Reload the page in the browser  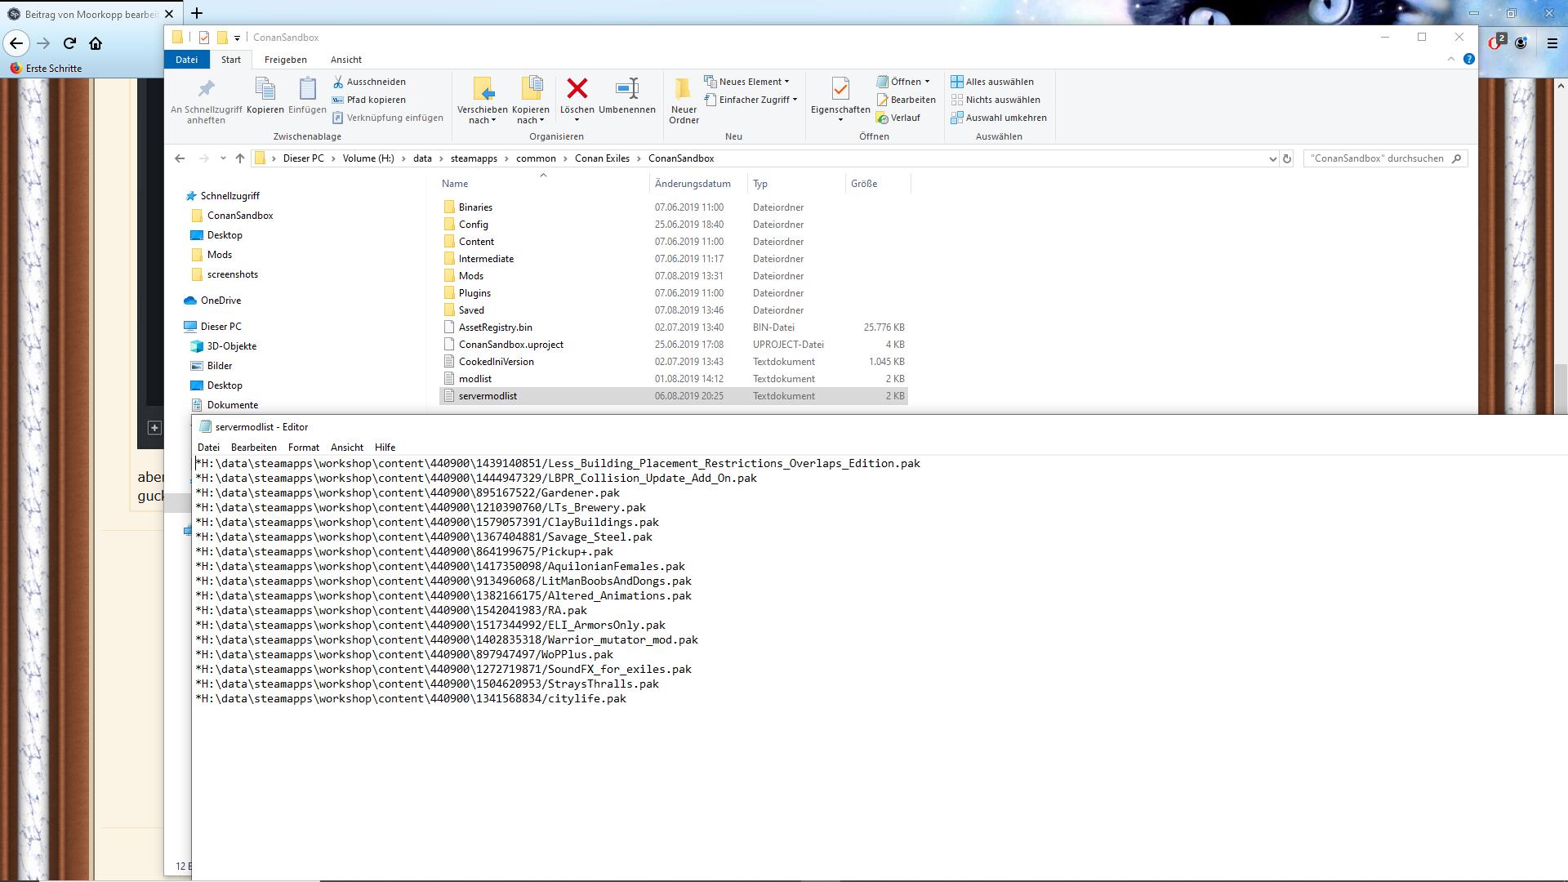coord(69,44)
